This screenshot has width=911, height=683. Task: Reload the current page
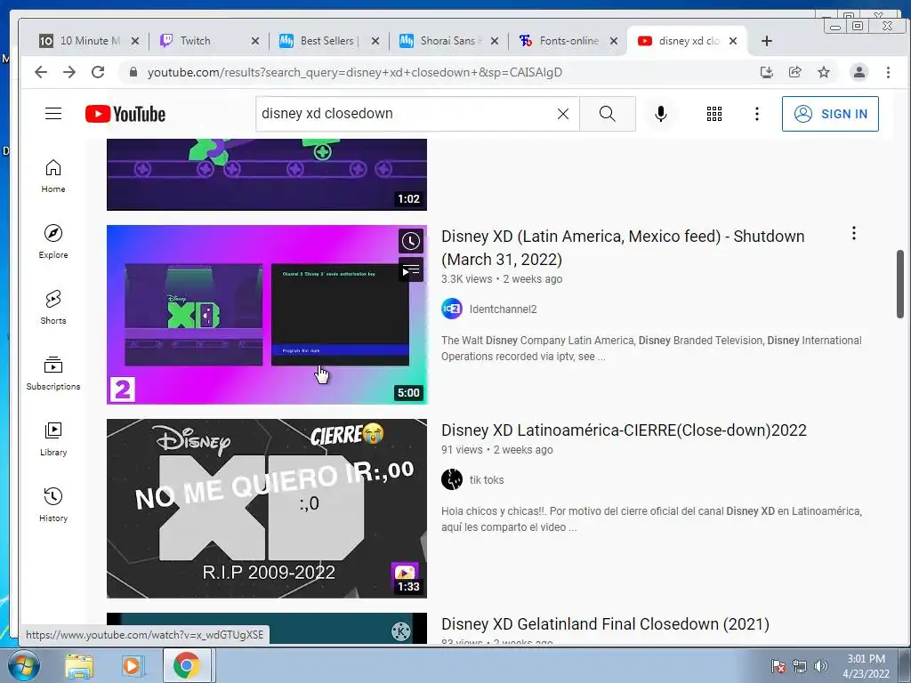98,72
